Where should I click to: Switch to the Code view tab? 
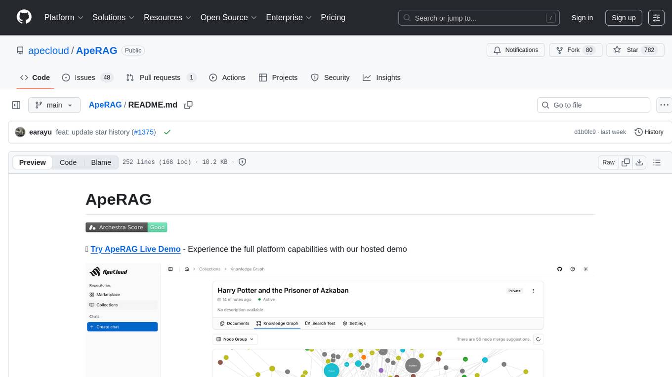coord(68,162)
